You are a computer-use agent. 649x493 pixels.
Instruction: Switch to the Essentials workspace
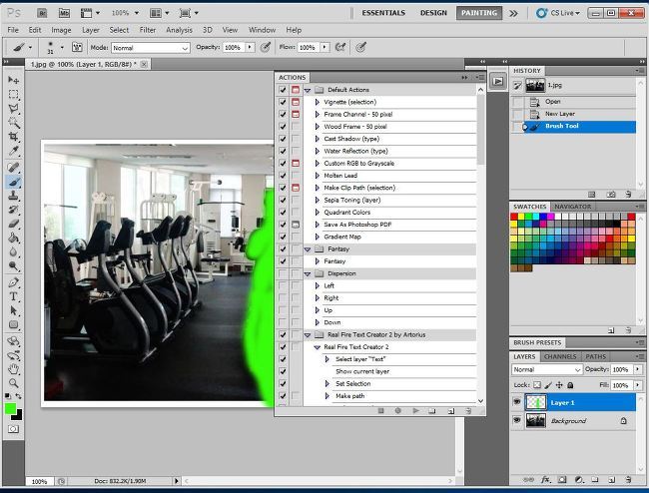[x=383, y=13]
